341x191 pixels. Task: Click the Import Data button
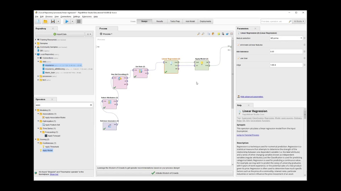pos(60,34)
